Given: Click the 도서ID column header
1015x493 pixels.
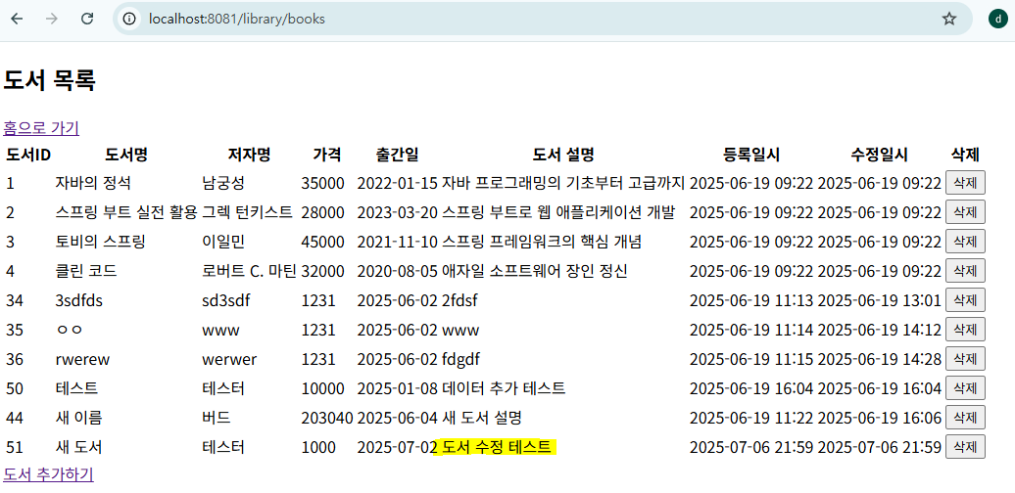Looking at the screenshot, I should click(28, 155).
